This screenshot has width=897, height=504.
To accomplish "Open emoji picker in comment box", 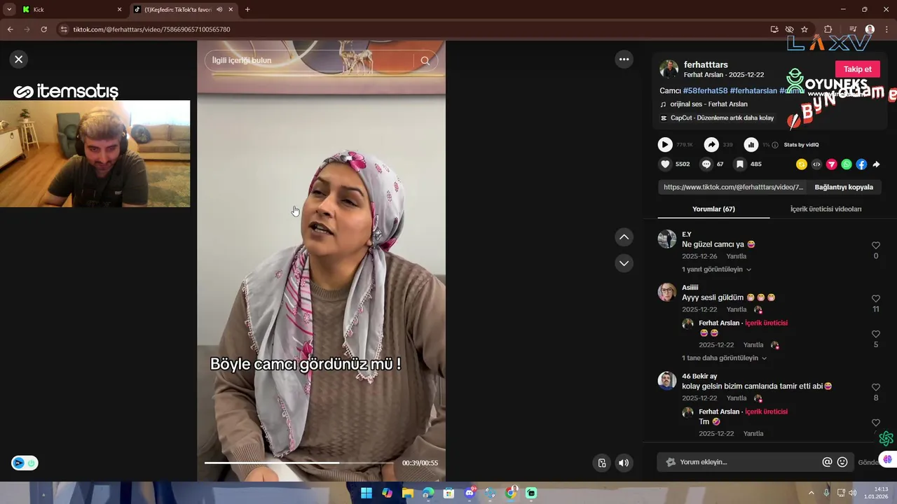I will pos(842,462).
